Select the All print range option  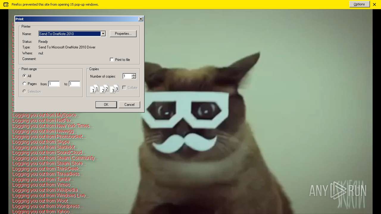pyautogui.click(x=24, y=76)
